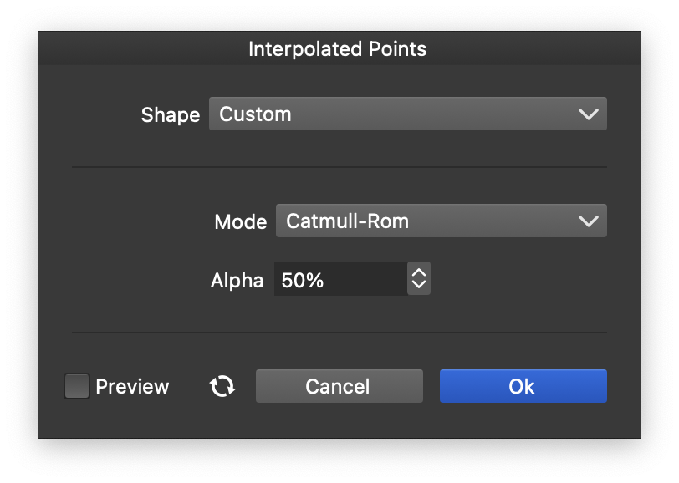
Task: Click into the Alpha percentage field
Action: coord(340,280)
